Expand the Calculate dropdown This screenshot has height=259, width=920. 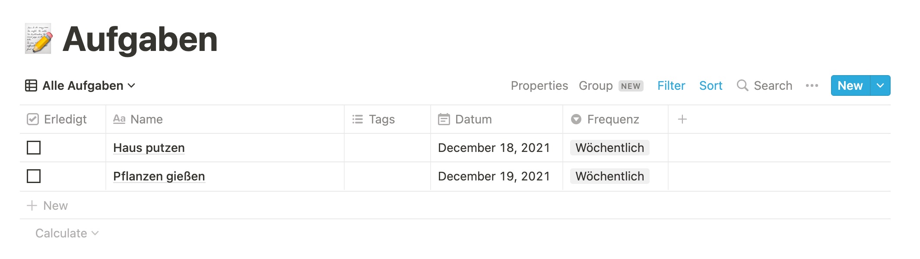click(x=67, y=233)
